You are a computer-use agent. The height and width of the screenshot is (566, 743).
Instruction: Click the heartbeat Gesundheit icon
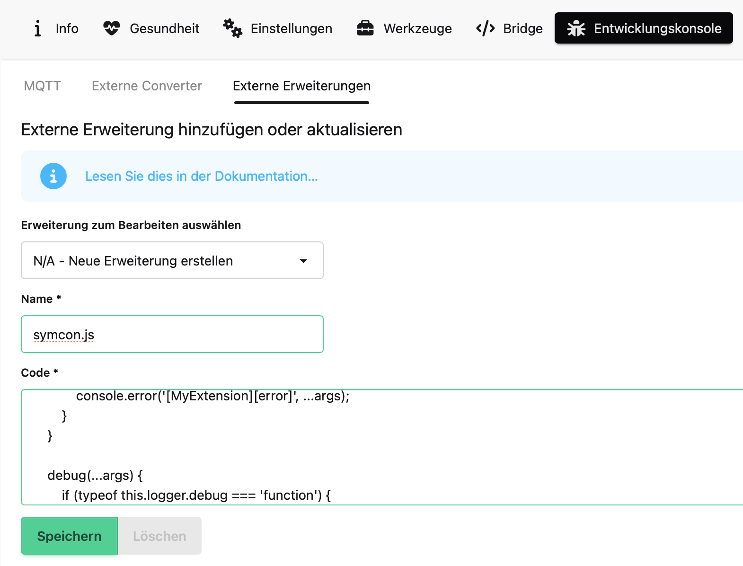point(112,28)
